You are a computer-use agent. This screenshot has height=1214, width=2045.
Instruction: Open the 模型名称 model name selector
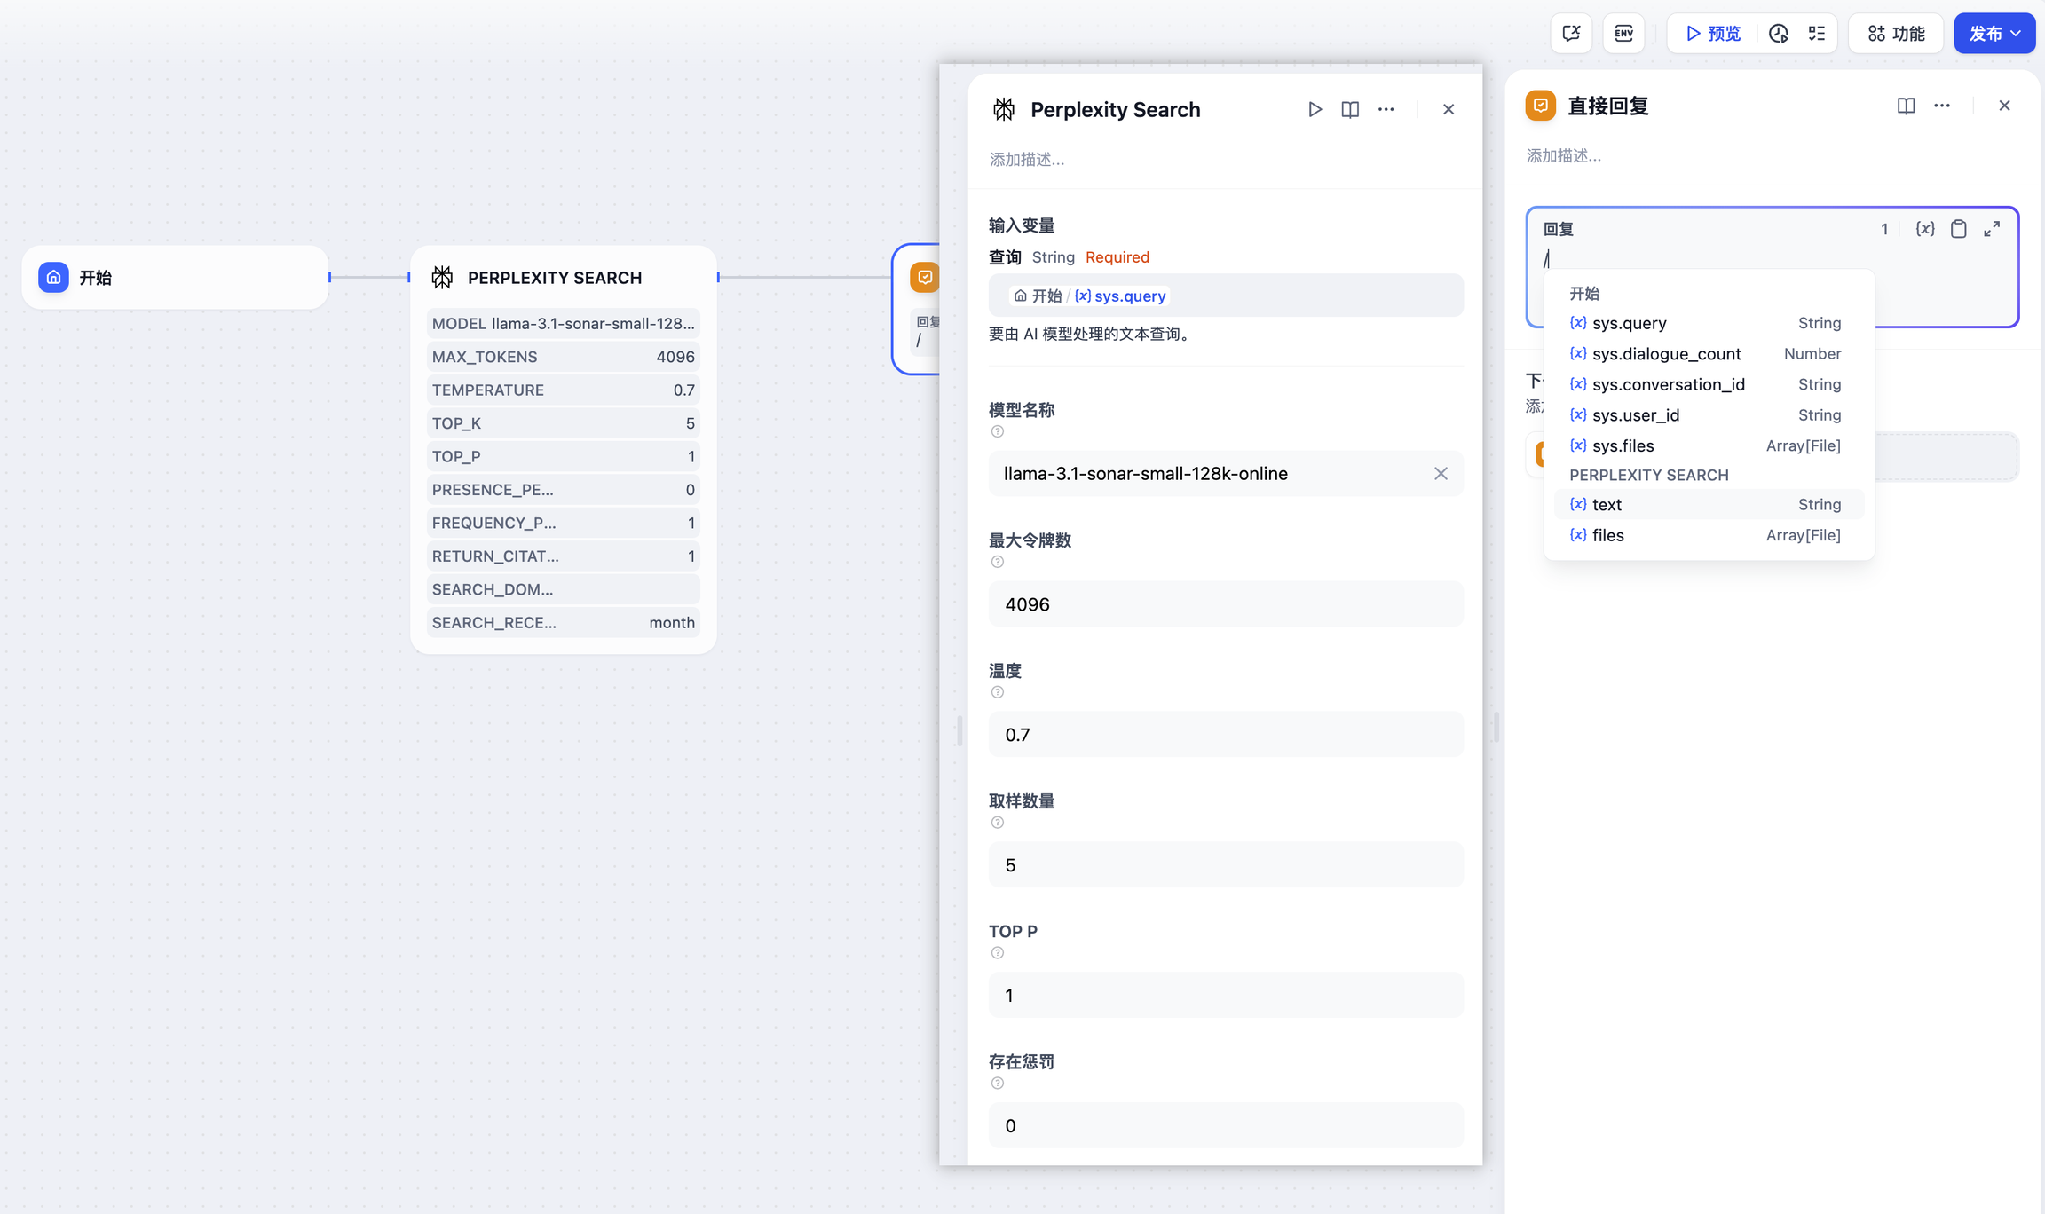1207,474
